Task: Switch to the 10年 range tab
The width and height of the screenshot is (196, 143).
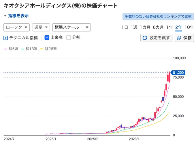Action: coord(189,27)
